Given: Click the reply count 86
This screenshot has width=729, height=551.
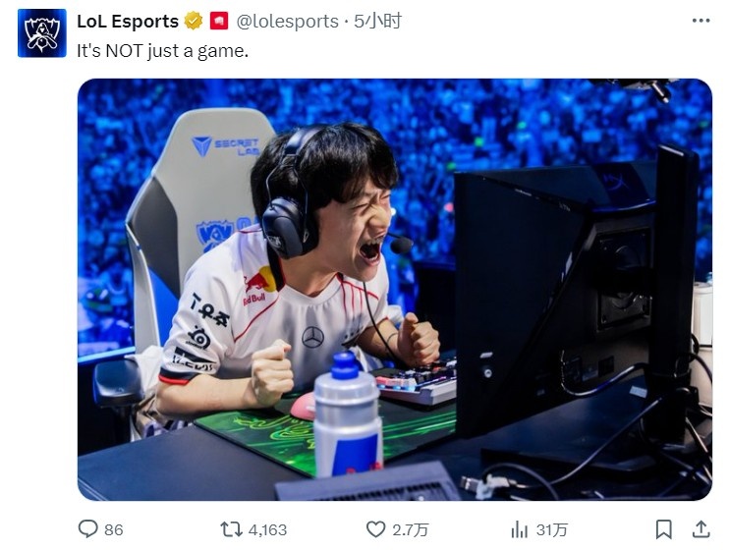Looking at the screenshot, I should click(x=114, y=530).
